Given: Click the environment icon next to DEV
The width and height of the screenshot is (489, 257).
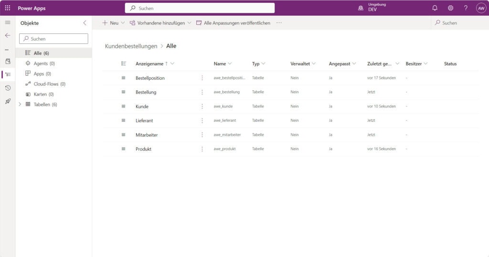Looking at the screenshot, I should click(x=361, y=8).
